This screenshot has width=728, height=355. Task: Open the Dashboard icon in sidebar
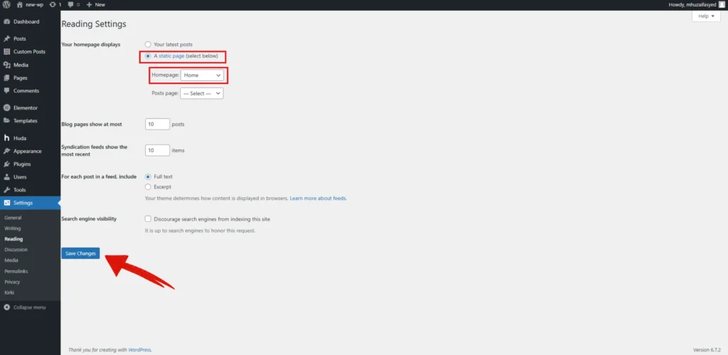pyautogui.click(x=6, y=21)
